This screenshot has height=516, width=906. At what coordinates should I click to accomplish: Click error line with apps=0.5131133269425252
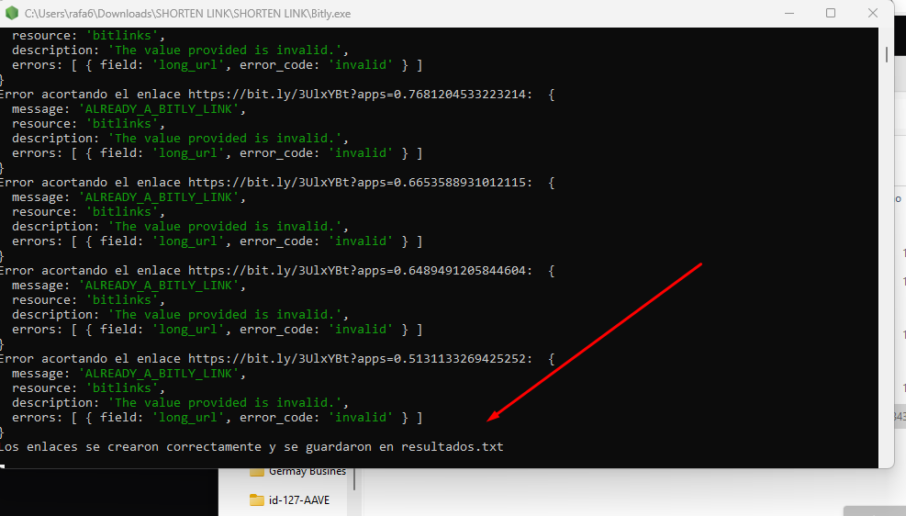point(277,359)
